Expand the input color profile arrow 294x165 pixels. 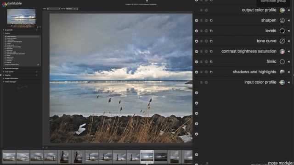coord(288,82)
